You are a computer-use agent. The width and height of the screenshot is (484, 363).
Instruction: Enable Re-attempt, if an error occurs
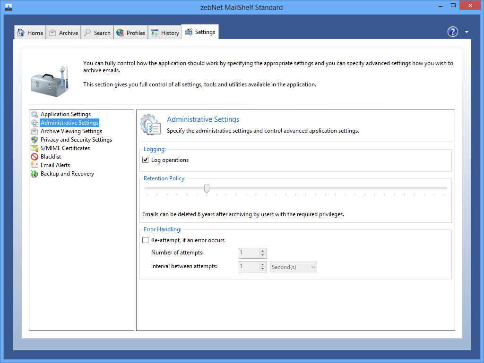tap(146, 240)
